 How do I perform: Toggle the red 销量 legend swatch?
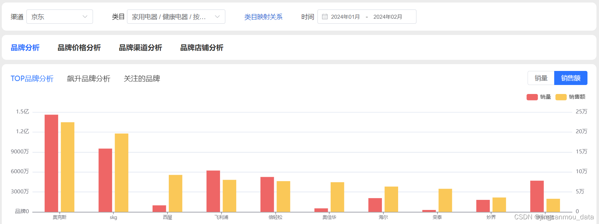pos(532,97)
